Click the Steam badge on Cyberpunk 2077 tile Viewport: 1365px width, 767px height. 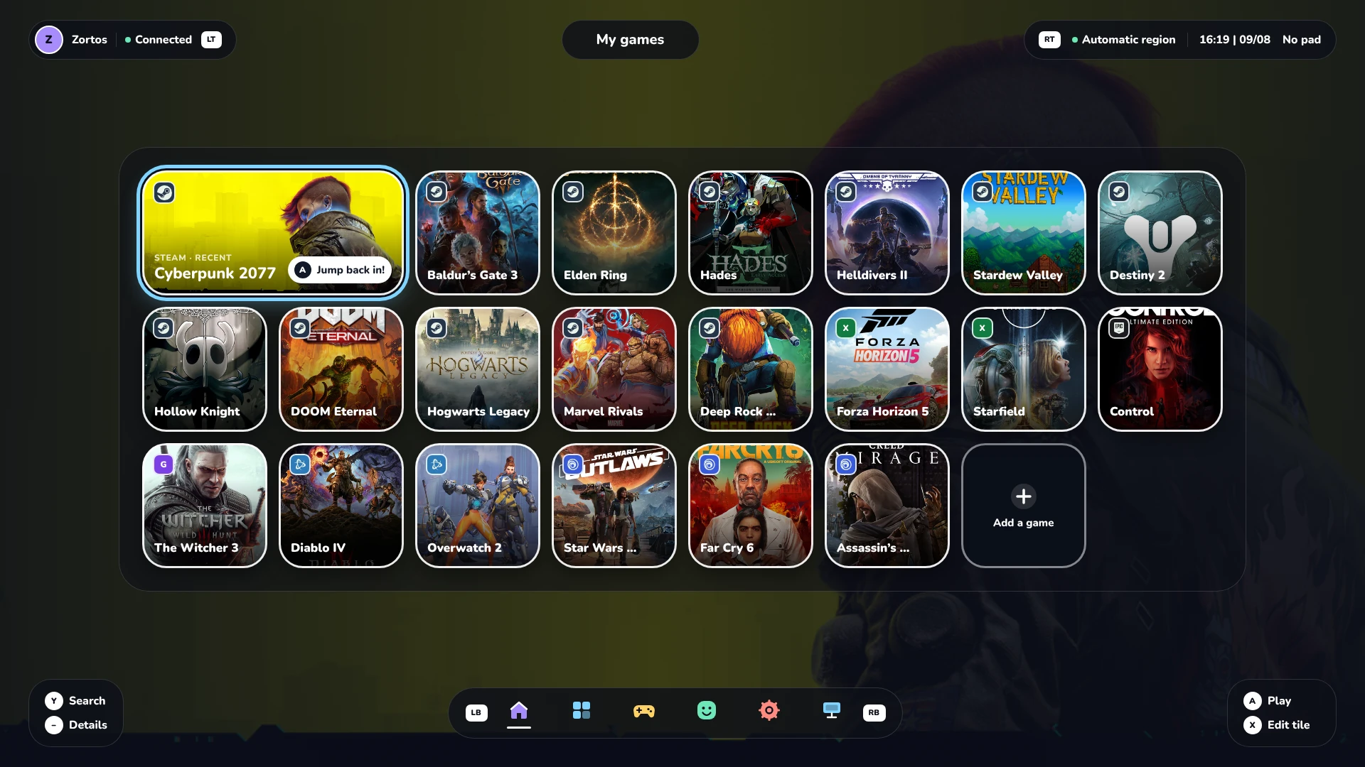pos(164,192)
